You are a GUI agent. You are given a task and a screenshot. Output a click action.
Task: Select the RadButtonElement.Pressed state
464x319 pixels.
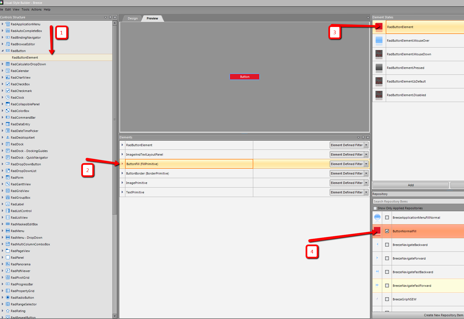point(418,68)
